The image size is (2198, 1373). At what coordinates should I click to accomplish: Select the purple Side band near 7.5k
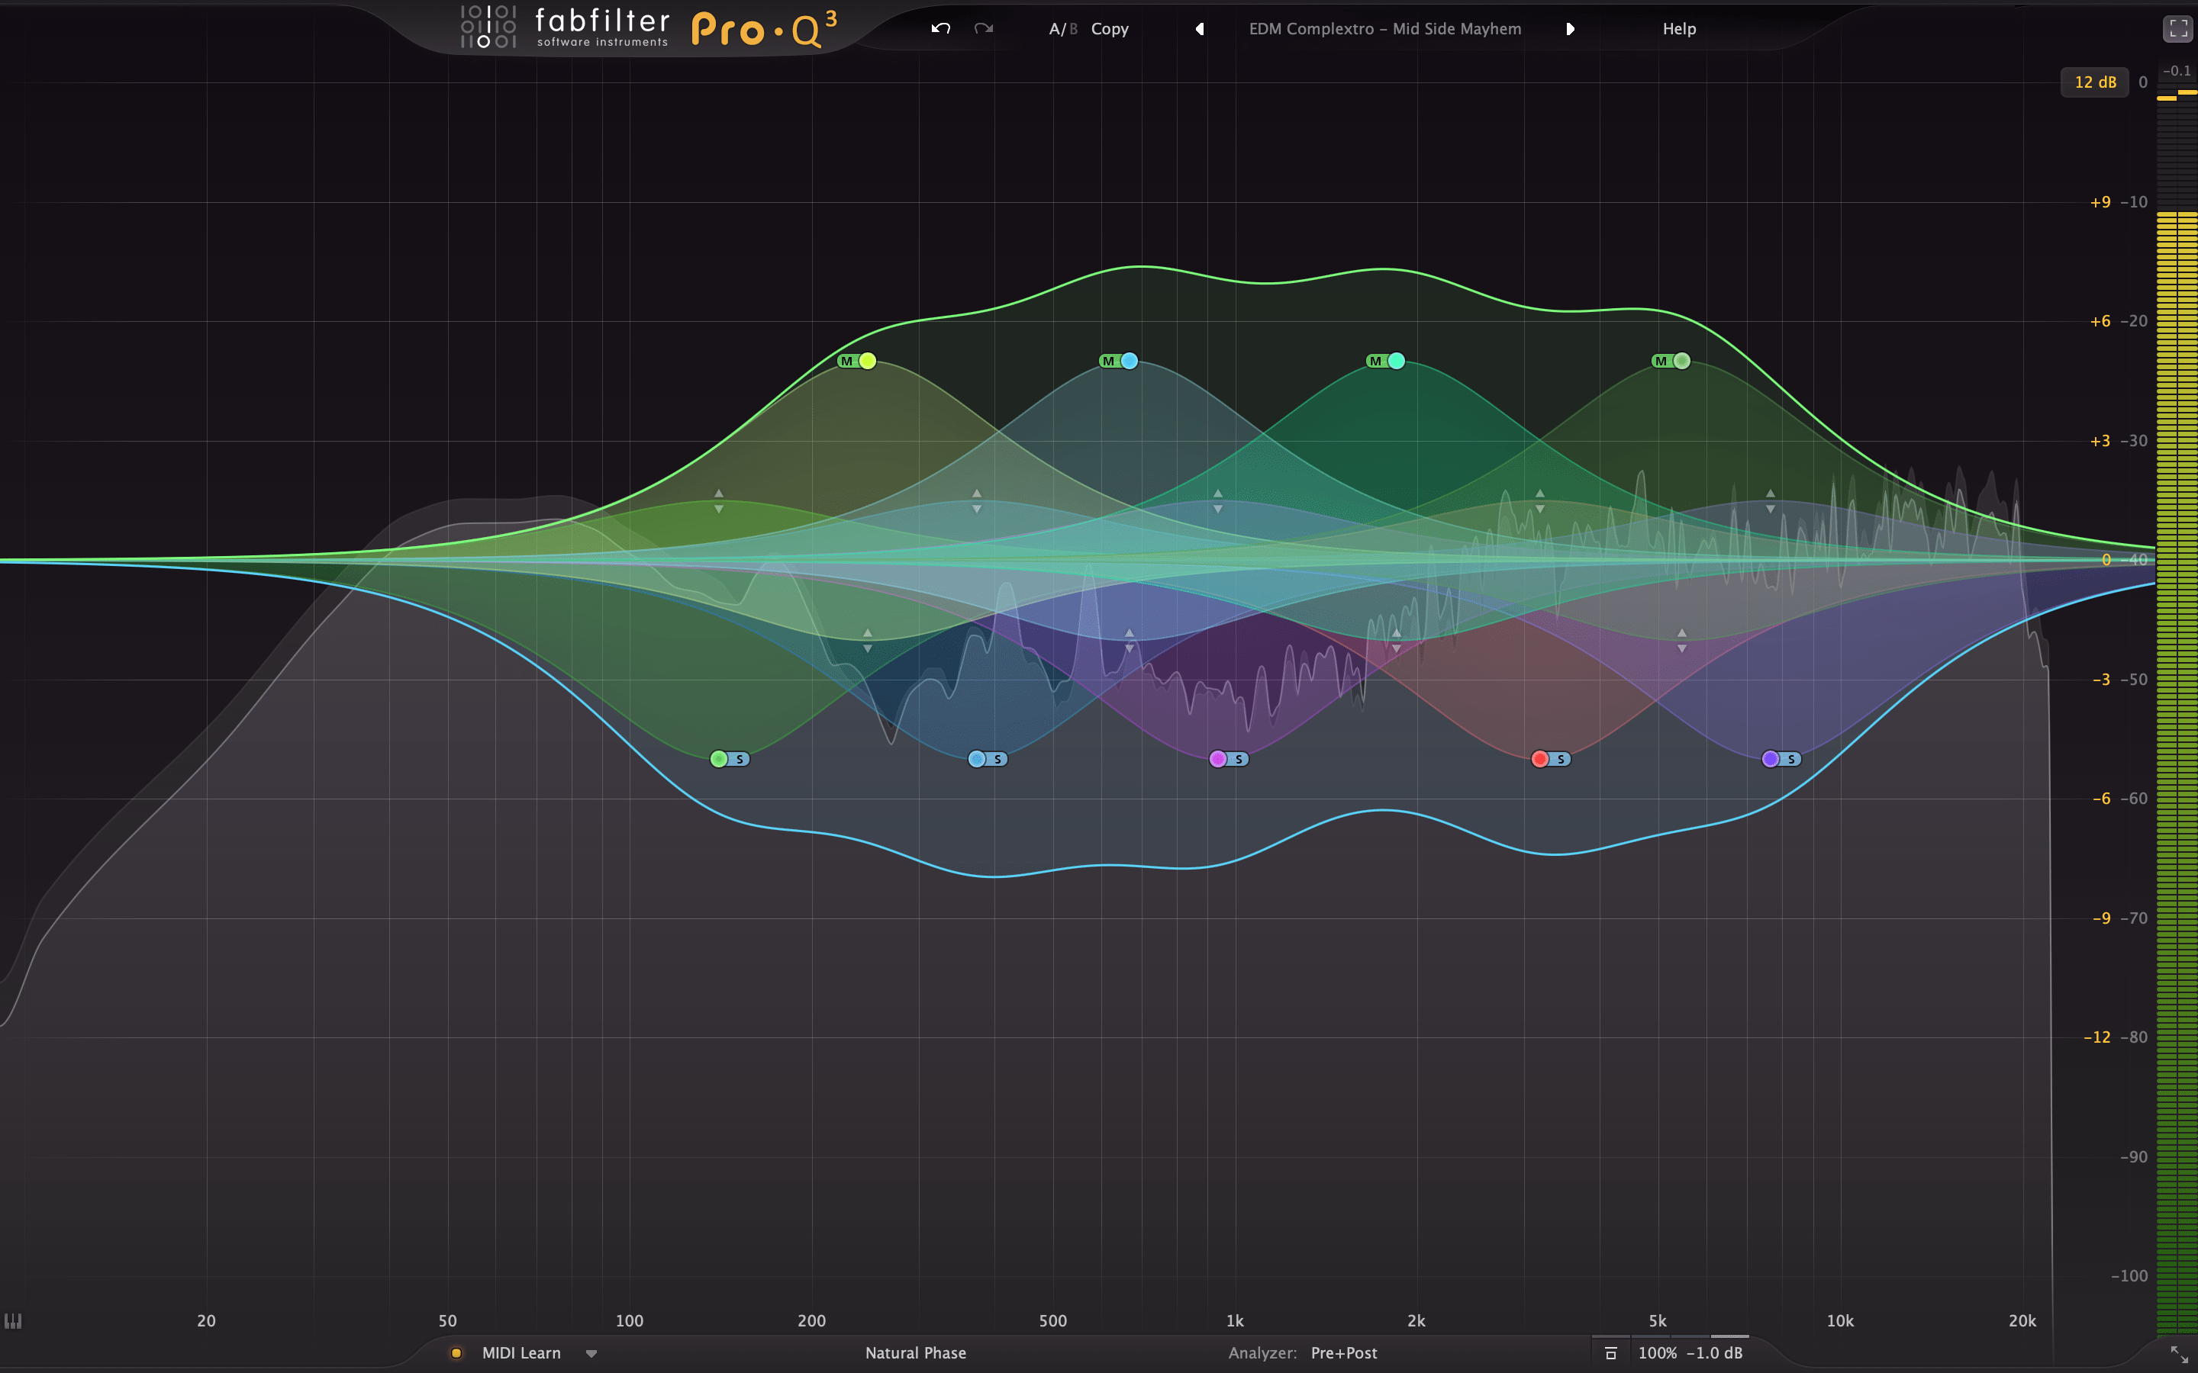pos(1770,758)
